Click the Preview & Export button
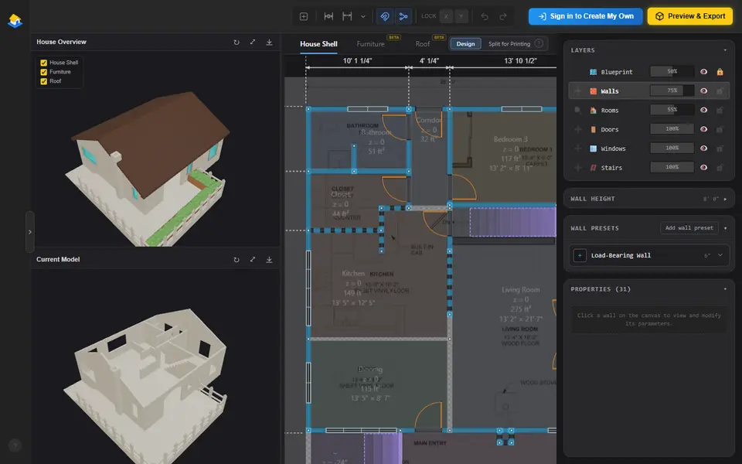The height and width of the screenshot is (464, 742). [690, 16]
